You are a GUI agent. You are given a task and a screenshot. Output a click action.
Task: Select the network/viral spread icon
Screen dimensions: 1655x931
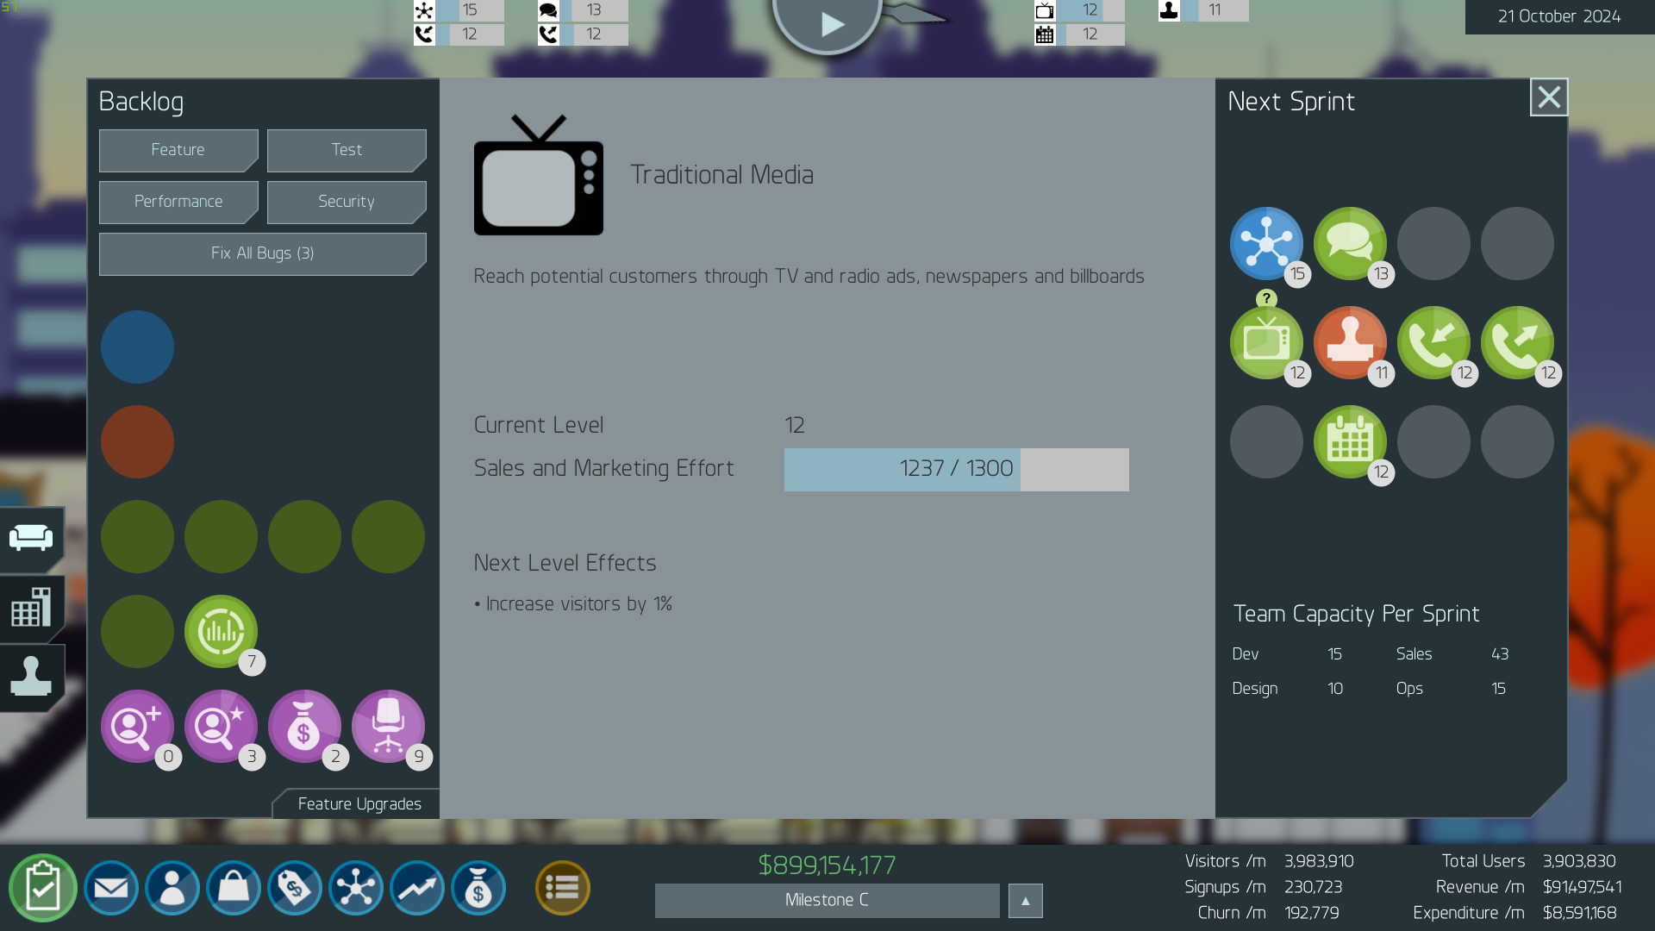click(1265, 242)
